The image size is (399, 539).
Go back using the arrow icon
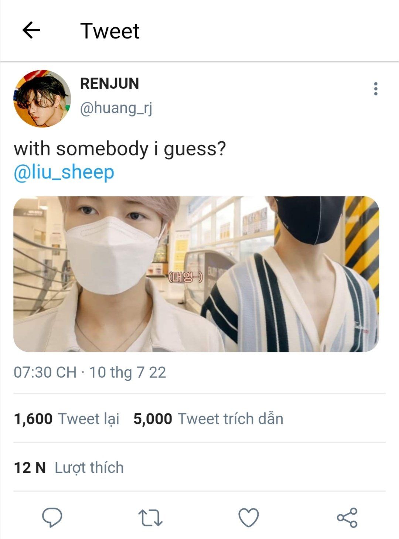click(x=31, y=30)
